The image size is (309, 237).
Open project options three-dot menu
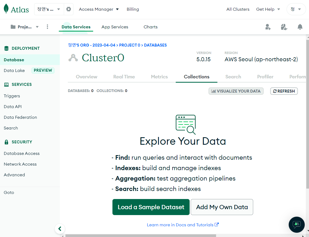47,27
